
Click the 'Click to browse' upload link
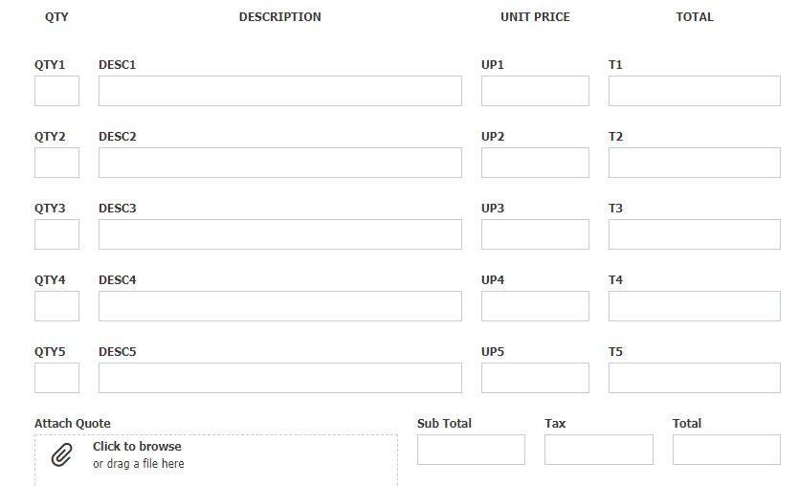pyautogui.click(x=137, y=447)
